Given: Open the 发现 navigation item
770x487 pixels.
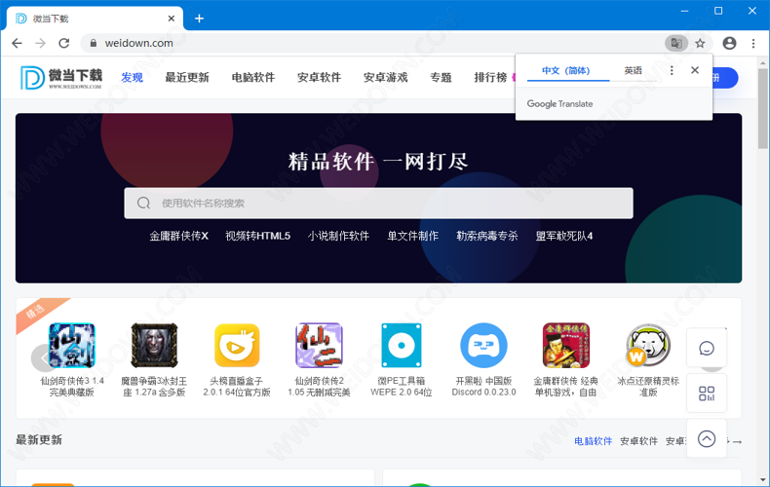Looking at the screenshot, I should (133, 78).
